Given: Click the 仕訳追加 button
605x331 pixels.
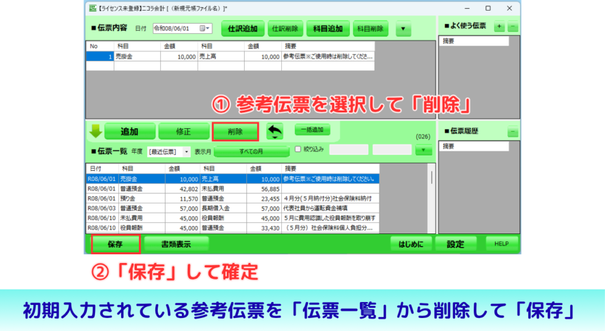Looking at the screenshot, I should [x=243, y=28].
